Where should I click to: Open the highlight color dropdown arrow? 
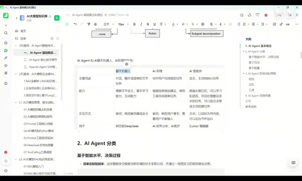[187, 24]
